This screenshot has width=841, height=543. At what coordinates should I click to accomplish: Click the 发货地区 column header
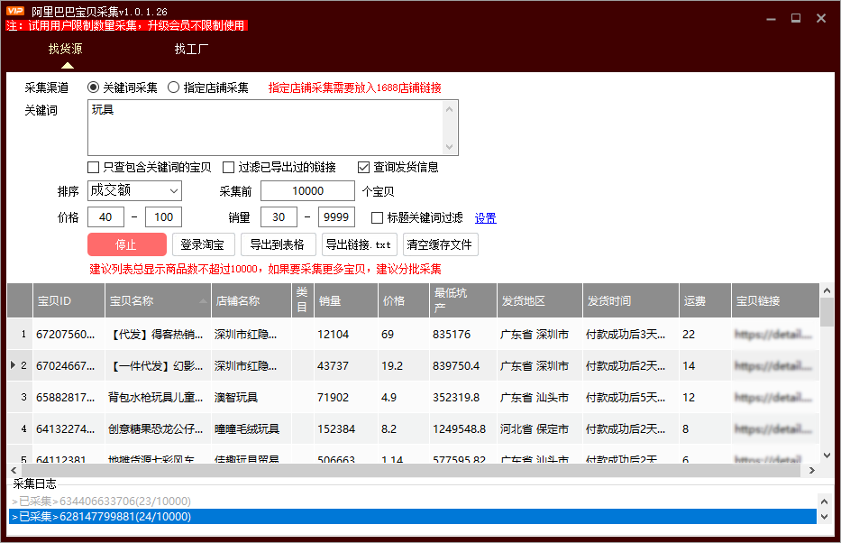[x=540, y=300]
